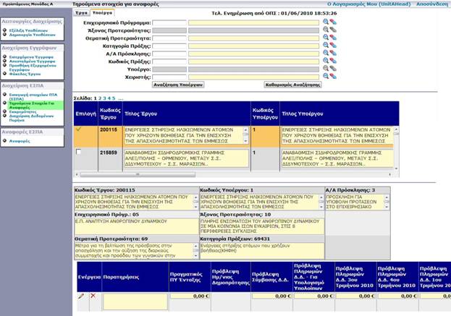Click the eraser clear icon for Επιχειρησιακό Πρόγραμμα
Image resolution: width=451 pixels, height=316 pixels.
pos(334,22)
